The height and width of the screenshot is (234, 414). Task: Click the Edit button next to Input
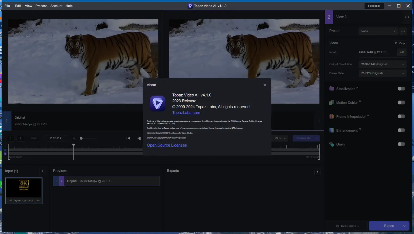pos(402,52)
